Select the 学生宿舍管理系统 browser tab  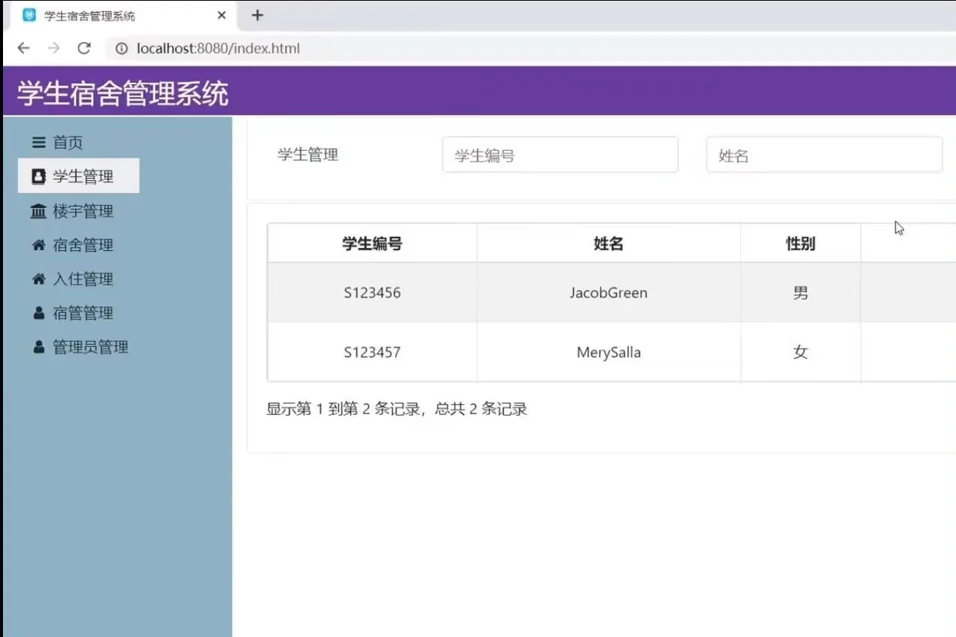(x=113, y=15)
